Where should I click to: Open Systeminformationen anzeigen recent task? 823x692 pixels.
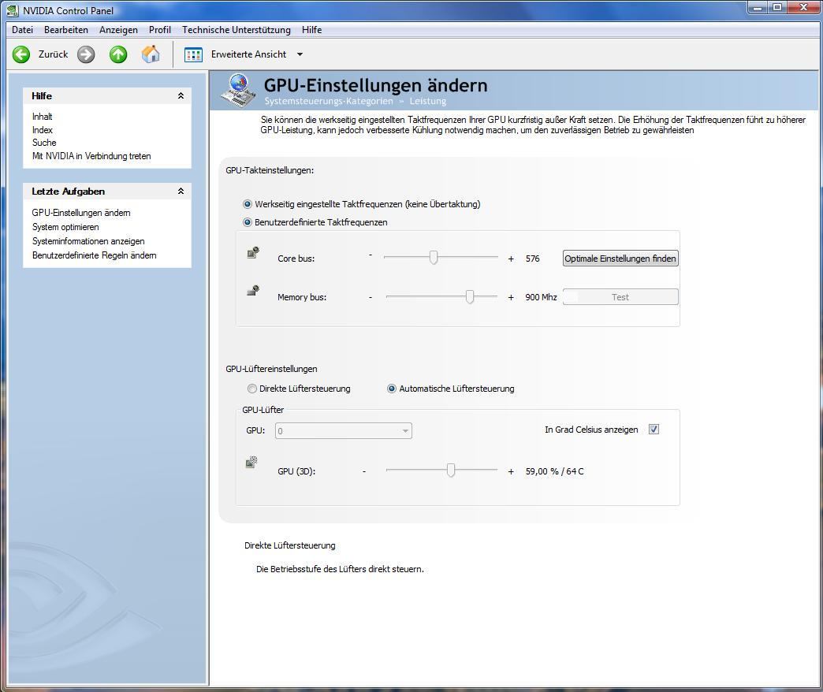tap(88, 241)
